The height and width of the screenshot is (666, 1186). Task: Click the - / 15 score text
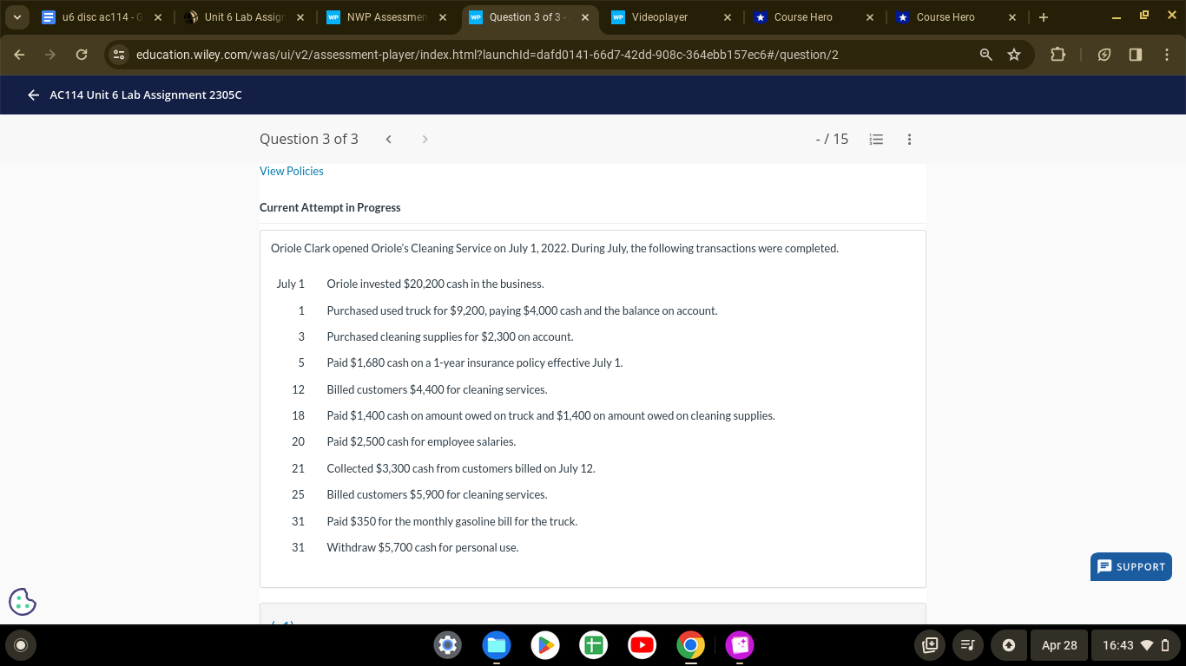(x=832, y=139)
